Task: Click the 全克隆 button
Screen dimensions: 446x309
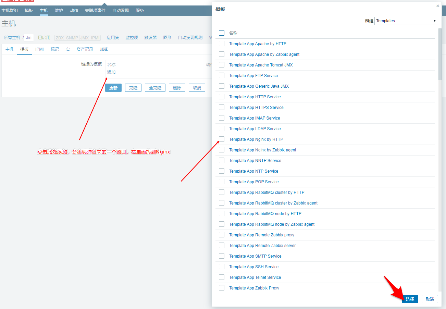Action: click(x=155, y=88)
